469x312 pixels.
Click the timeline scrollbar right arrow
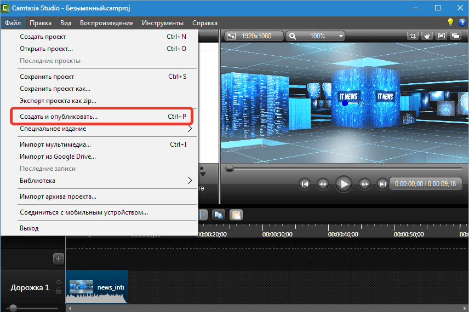pos(465,308)
